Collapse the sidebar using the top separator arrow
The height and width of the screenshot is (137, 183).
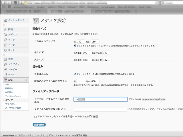click(x=4, y=25)
